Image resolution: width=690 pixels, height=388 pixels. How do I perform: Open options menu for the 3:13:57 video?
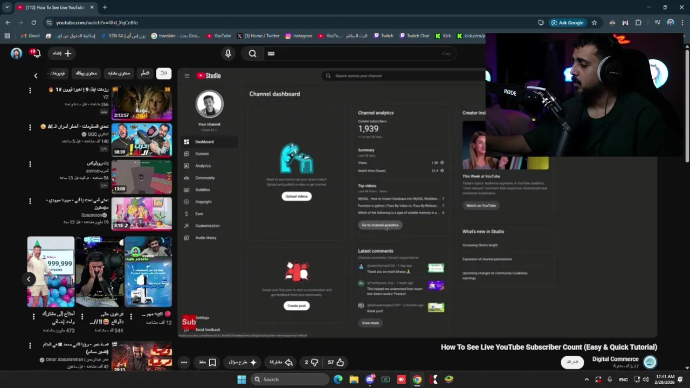click(30, 90)
